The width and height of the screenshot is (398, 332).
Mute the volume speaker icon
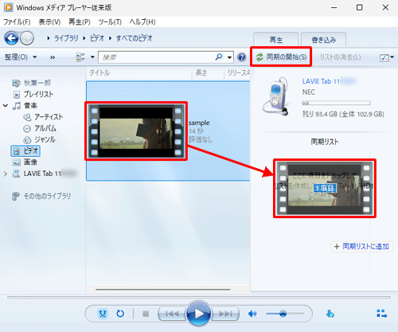click(x=252, y=314)
